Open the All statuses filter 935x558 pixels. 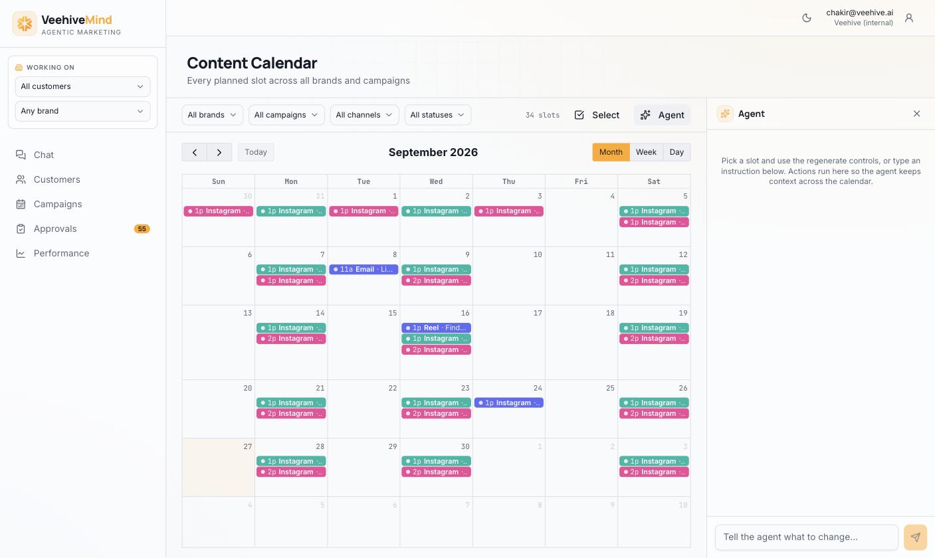[438, 115]
